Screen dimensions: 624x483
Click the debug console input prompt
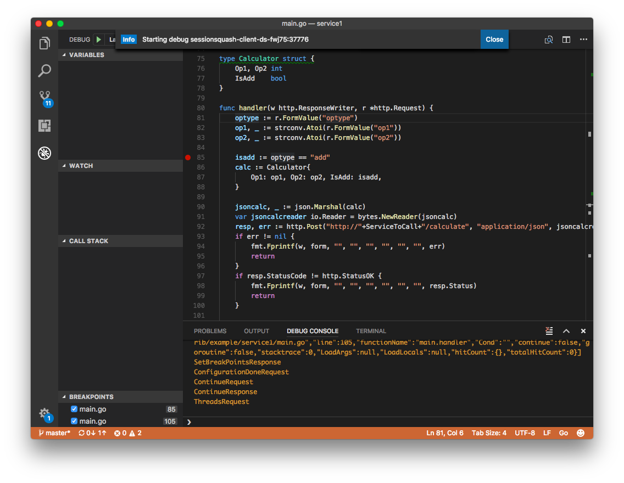388,422
